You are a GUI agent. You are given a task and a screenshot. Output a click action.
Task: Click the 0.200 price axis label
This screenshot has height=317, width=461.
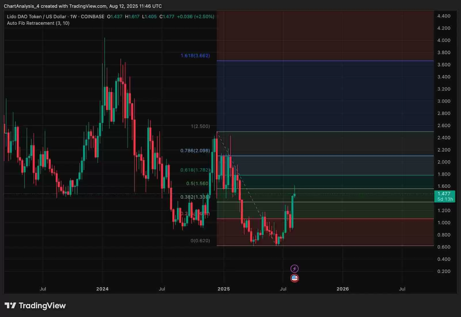point(444,271)
